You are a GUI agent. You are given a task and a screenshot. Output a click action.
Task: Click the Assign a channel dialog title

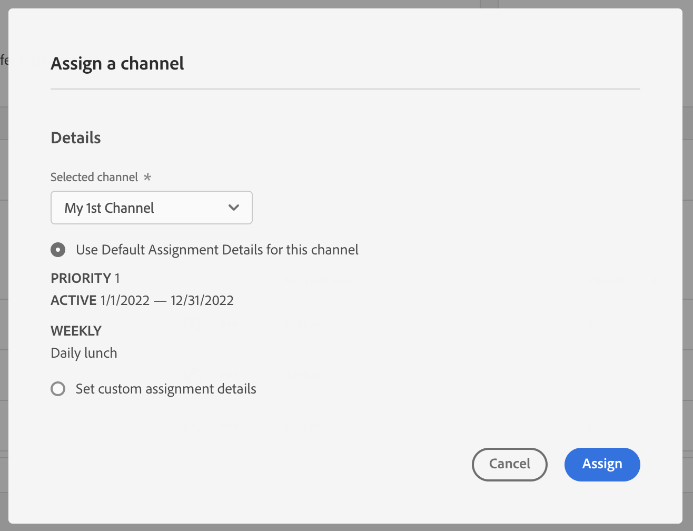[117, 64]
